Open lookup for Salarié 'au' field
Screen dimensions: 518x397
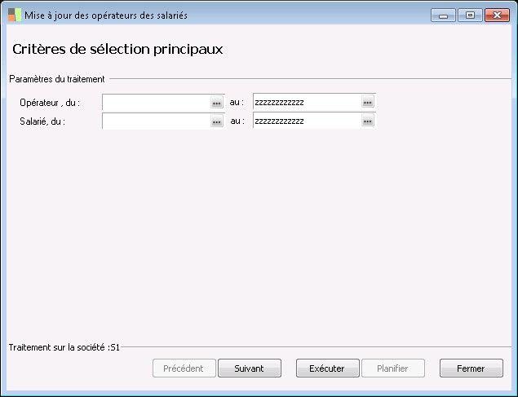(x=368, y=121)
